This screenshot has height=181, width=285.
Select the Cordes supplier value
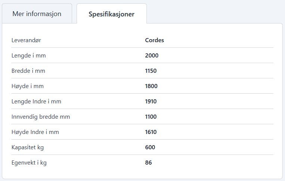click(x=155, y=40)
